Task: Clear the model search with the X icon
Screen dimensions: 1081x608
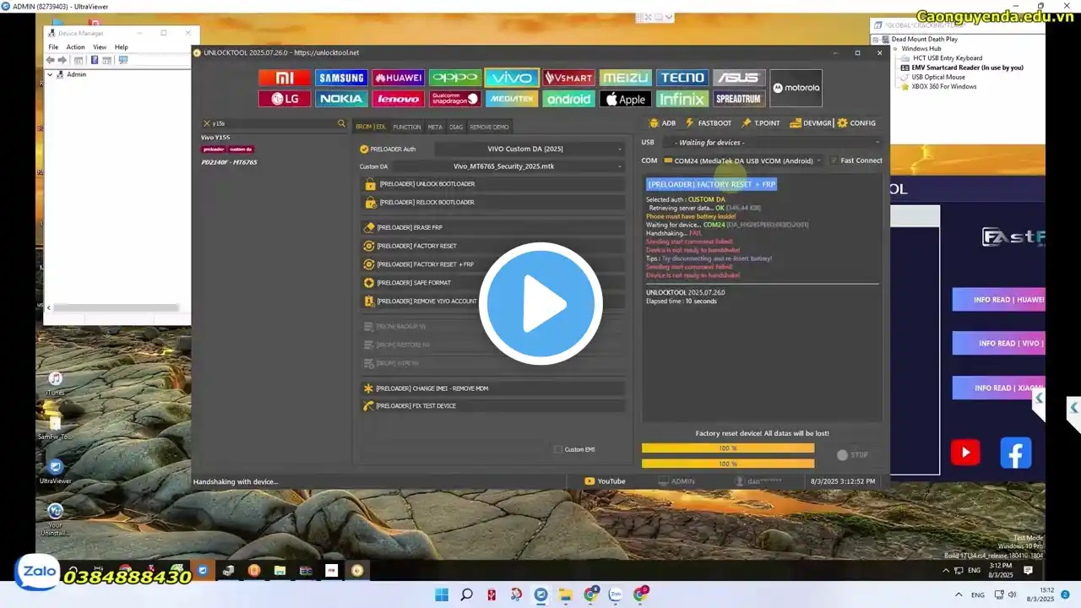Action: [206, 123]
